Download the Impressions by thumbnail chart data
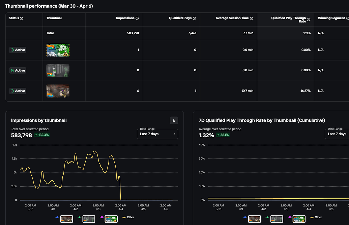Screen dimensions: 349x225 pyautogui.click(x=174, y=120)
